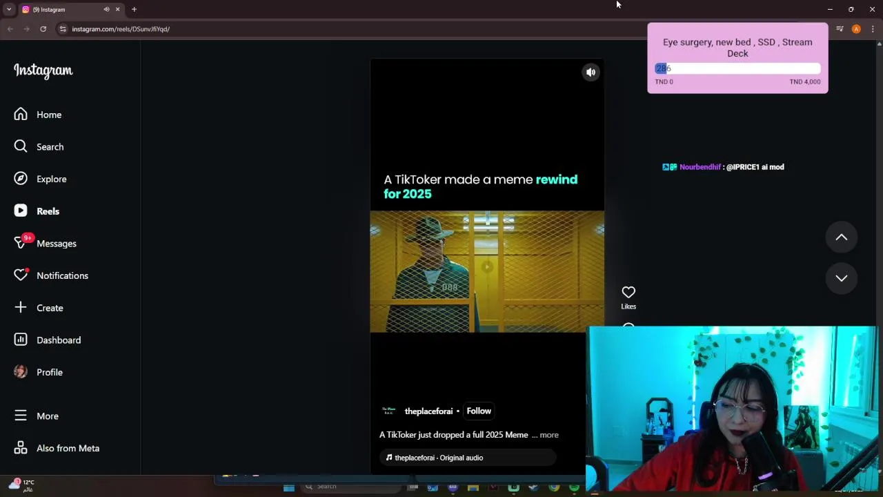Select Reels in the sidebar
Screen dimensions: 883x497
point(37,211)
